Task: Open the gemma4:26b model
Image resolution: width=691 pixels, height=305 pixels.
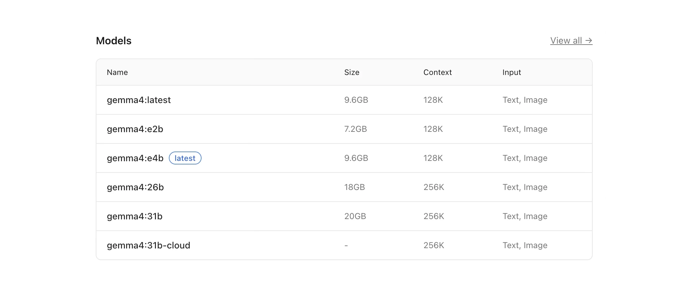Action: (x=135, y=187)
